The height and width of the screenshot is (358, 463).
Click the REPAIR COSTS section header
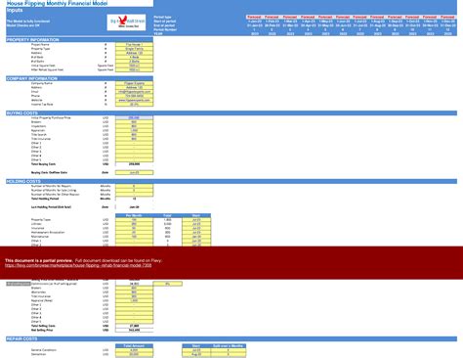[231, 339]
